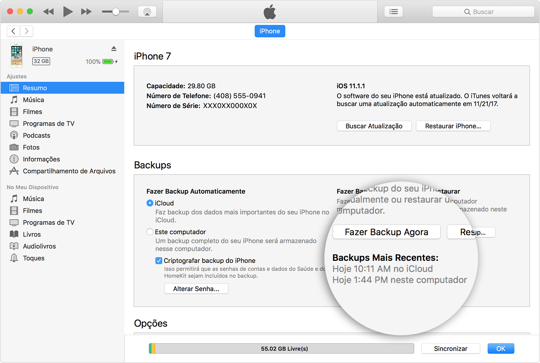Click the phone number (408) 555-0941

coord(240,96)
